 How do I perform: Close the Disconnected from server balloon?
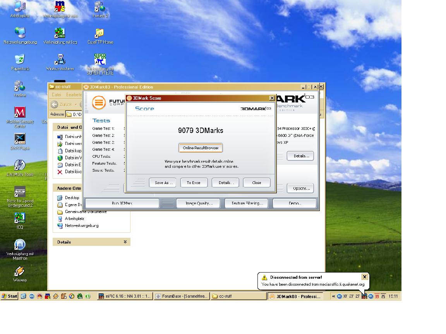(x=364, y=277)
